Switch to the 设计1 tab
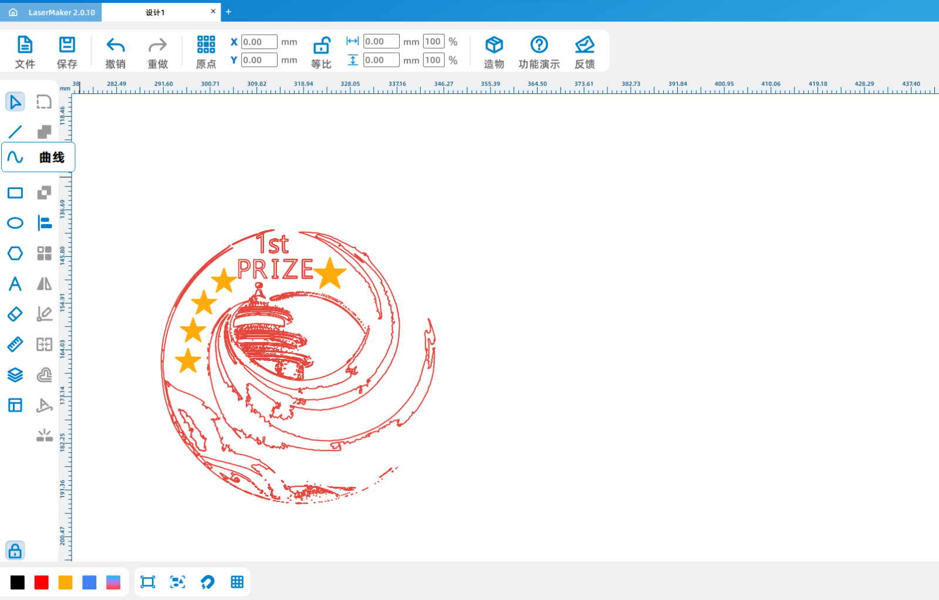This screenshot has width=939, height=600. click(x=156, y=12)
